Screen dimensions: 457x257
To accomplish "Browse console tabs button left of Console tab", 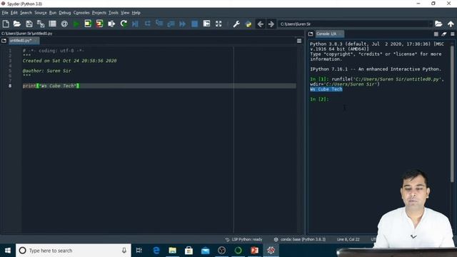I will click(311, 34).
